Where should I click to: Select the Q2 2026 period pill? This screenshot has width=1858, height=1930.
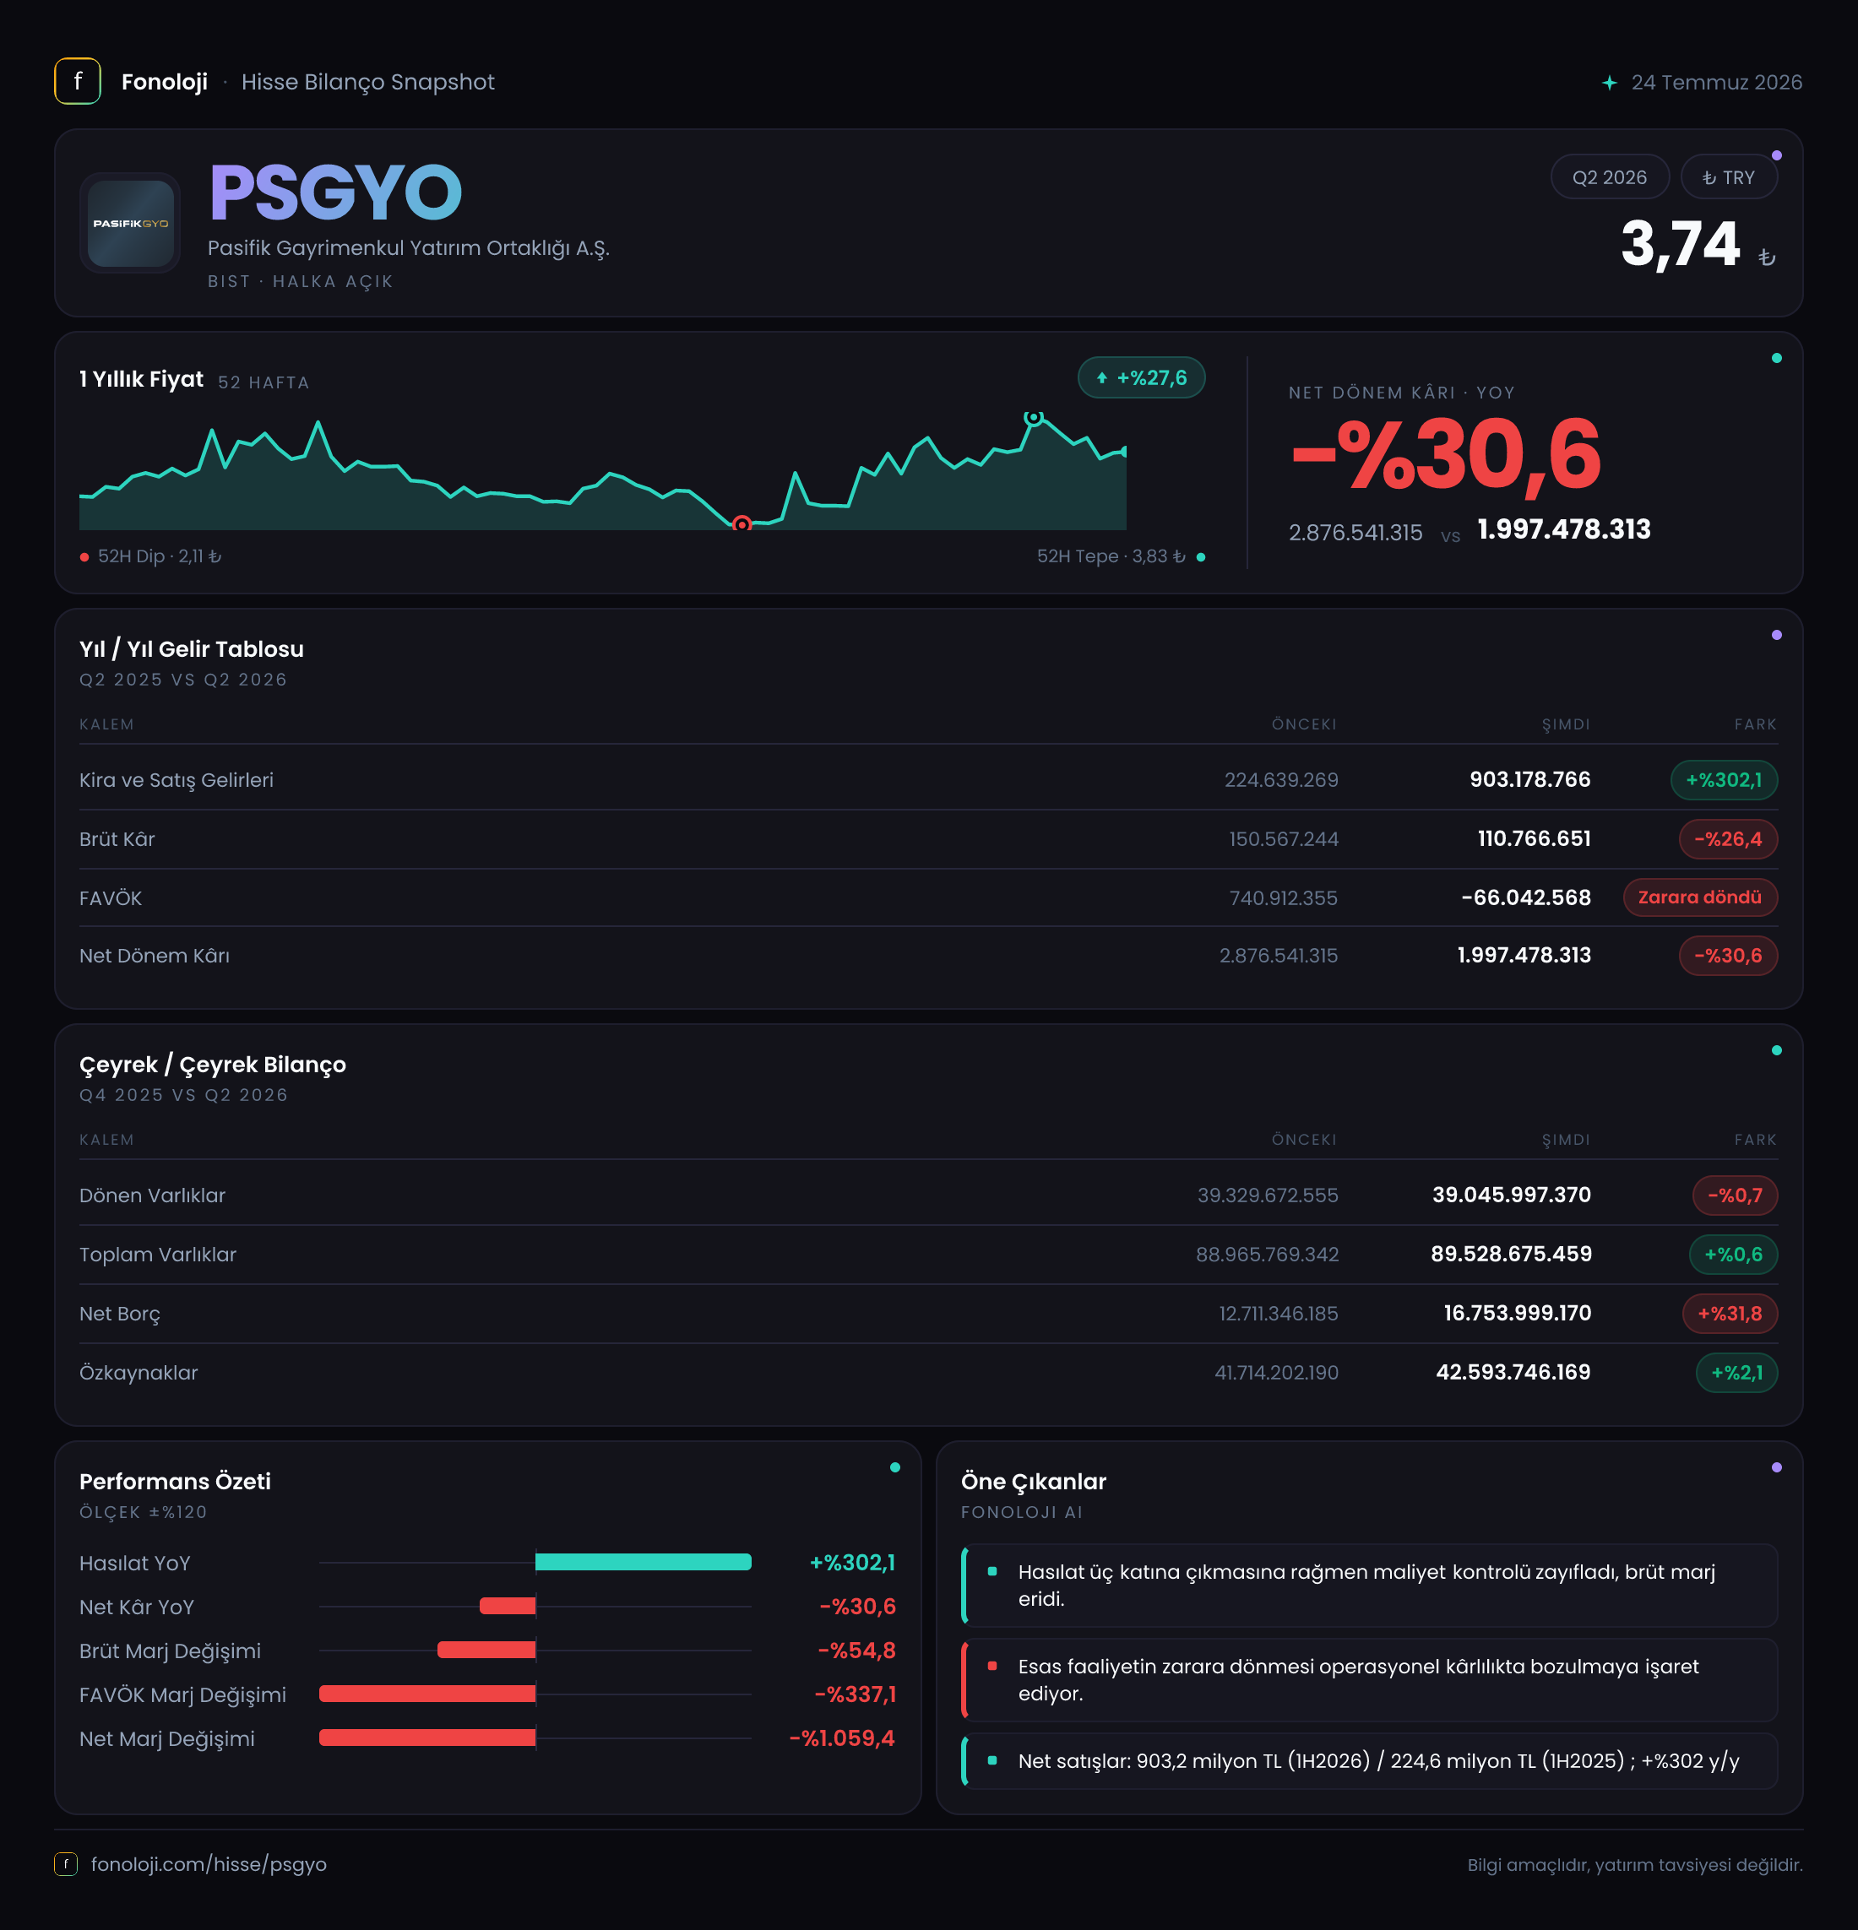(x=1609, y=177)
